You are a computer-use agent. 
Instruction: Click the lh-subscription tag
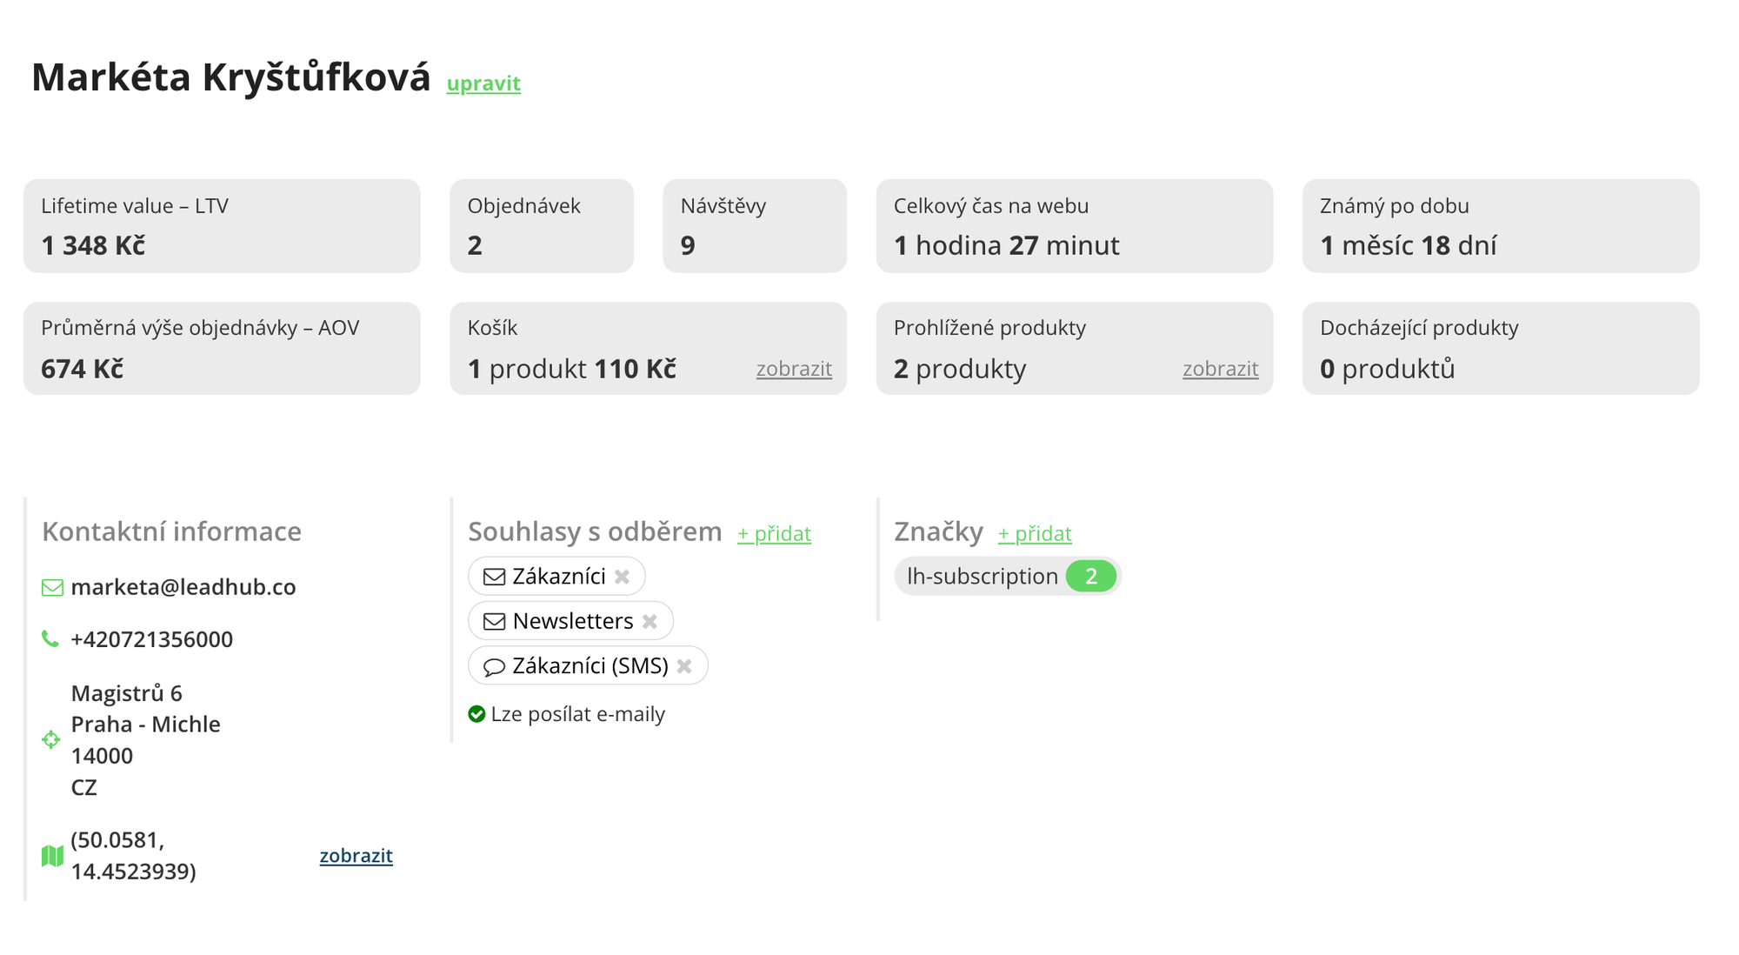982,576
